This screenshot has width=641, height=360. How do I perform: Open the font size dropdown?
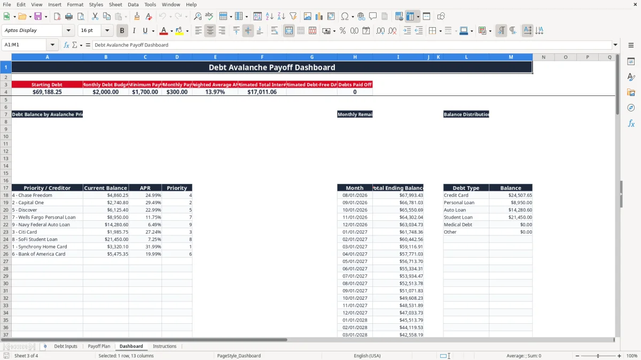pyautogui.click(x=107, y=31)
